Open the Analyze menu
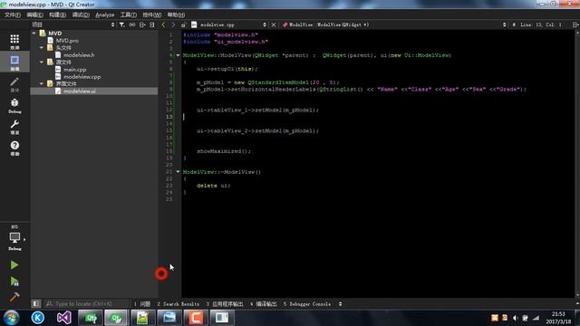This screenshot has height=326, width=580. (105, 14)
